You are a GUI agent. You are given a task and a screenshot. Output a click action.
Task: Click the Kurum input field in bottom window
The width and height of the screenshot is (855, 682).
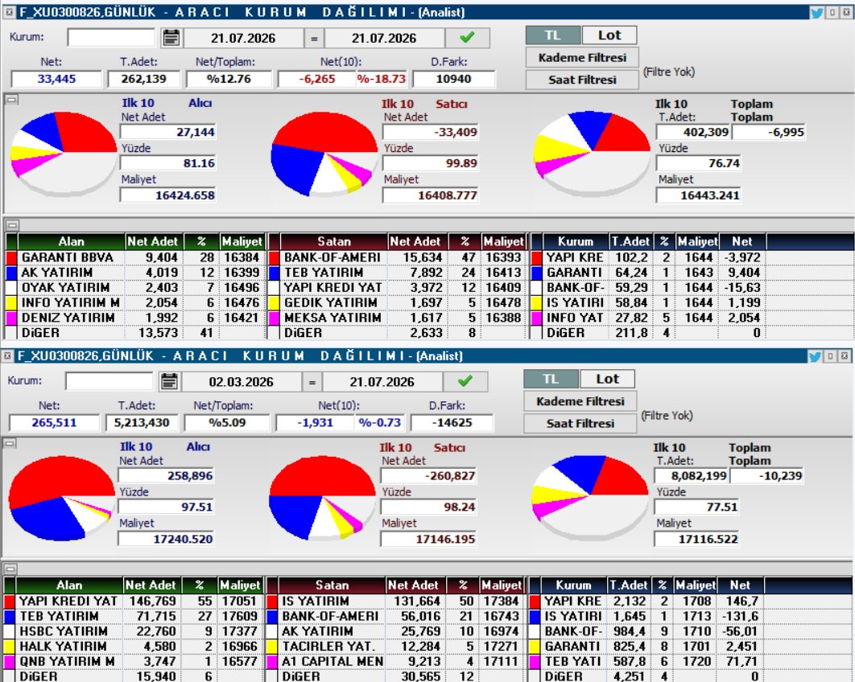click(x=109, y=381)
